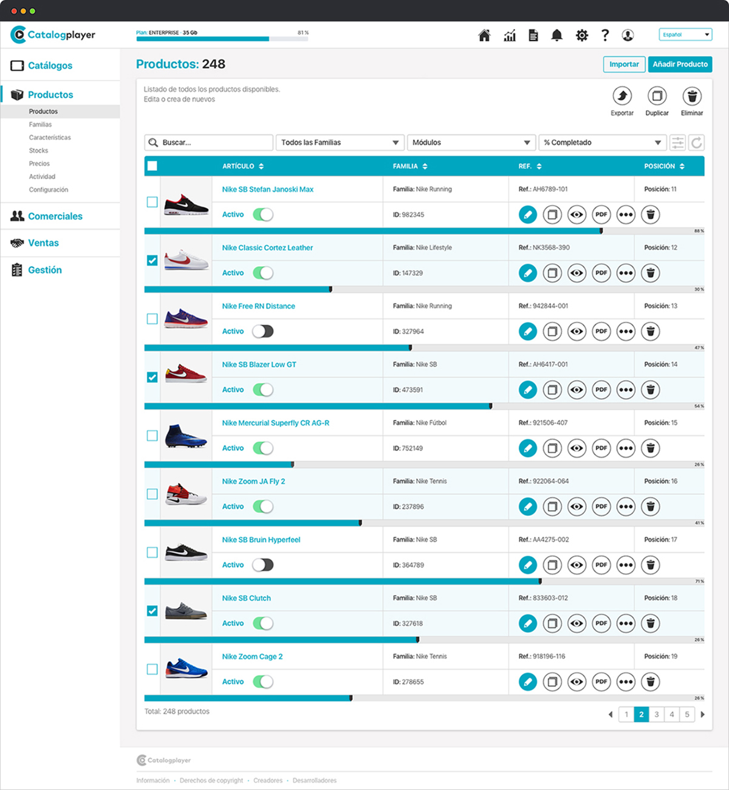The image size is (729, 790).
Task: Duplicate Nike Classic Cortez Leather row
Action: pyautogui.click(x=552, y=273)
